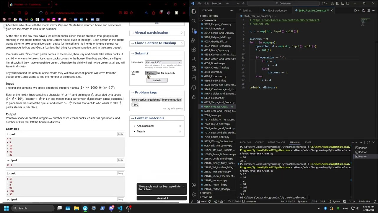Split the editor to the right
This screenshot has width=378, height=213.
point(368,11)
